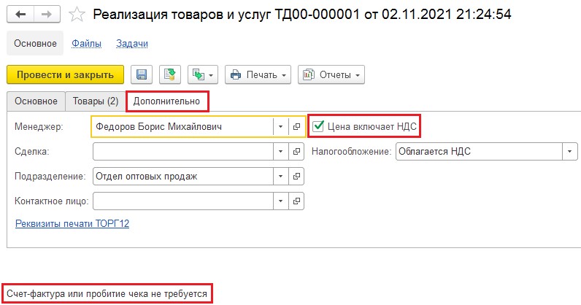
Task: Open Реквизиты печати ТОРГ12 link
Action: [72, 224]
